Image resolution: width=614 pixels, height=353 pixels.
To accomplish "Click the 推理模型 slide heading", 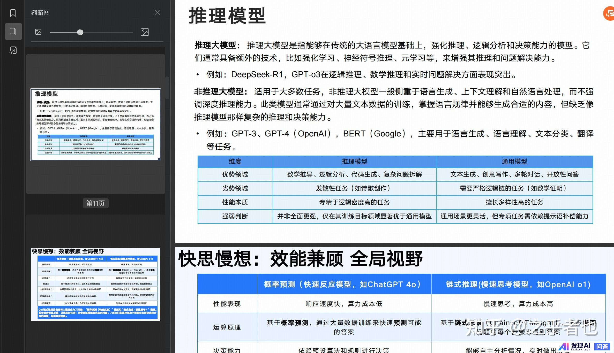I will (x=227, y=16).
